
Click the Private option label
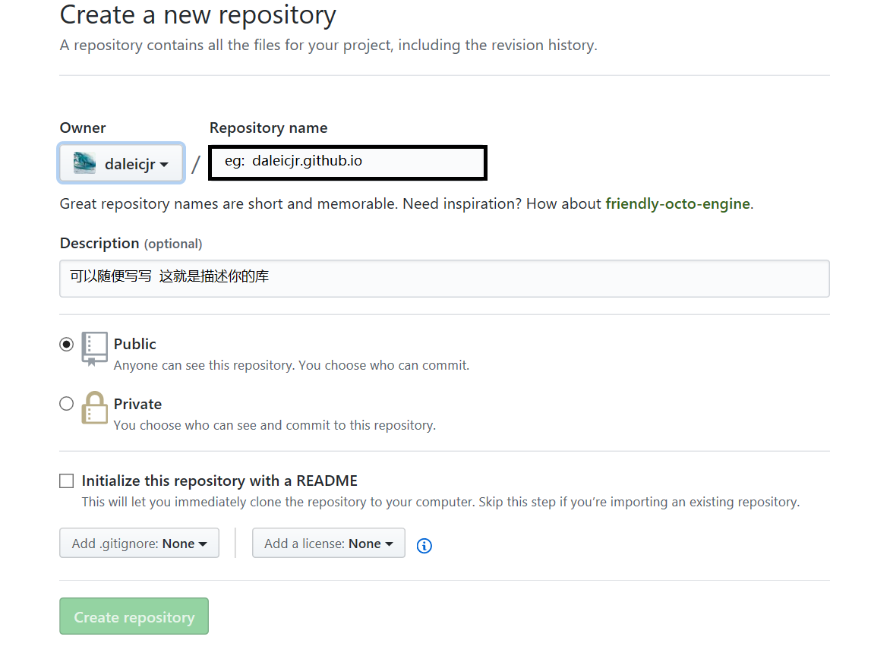click(x=137, y=404)
